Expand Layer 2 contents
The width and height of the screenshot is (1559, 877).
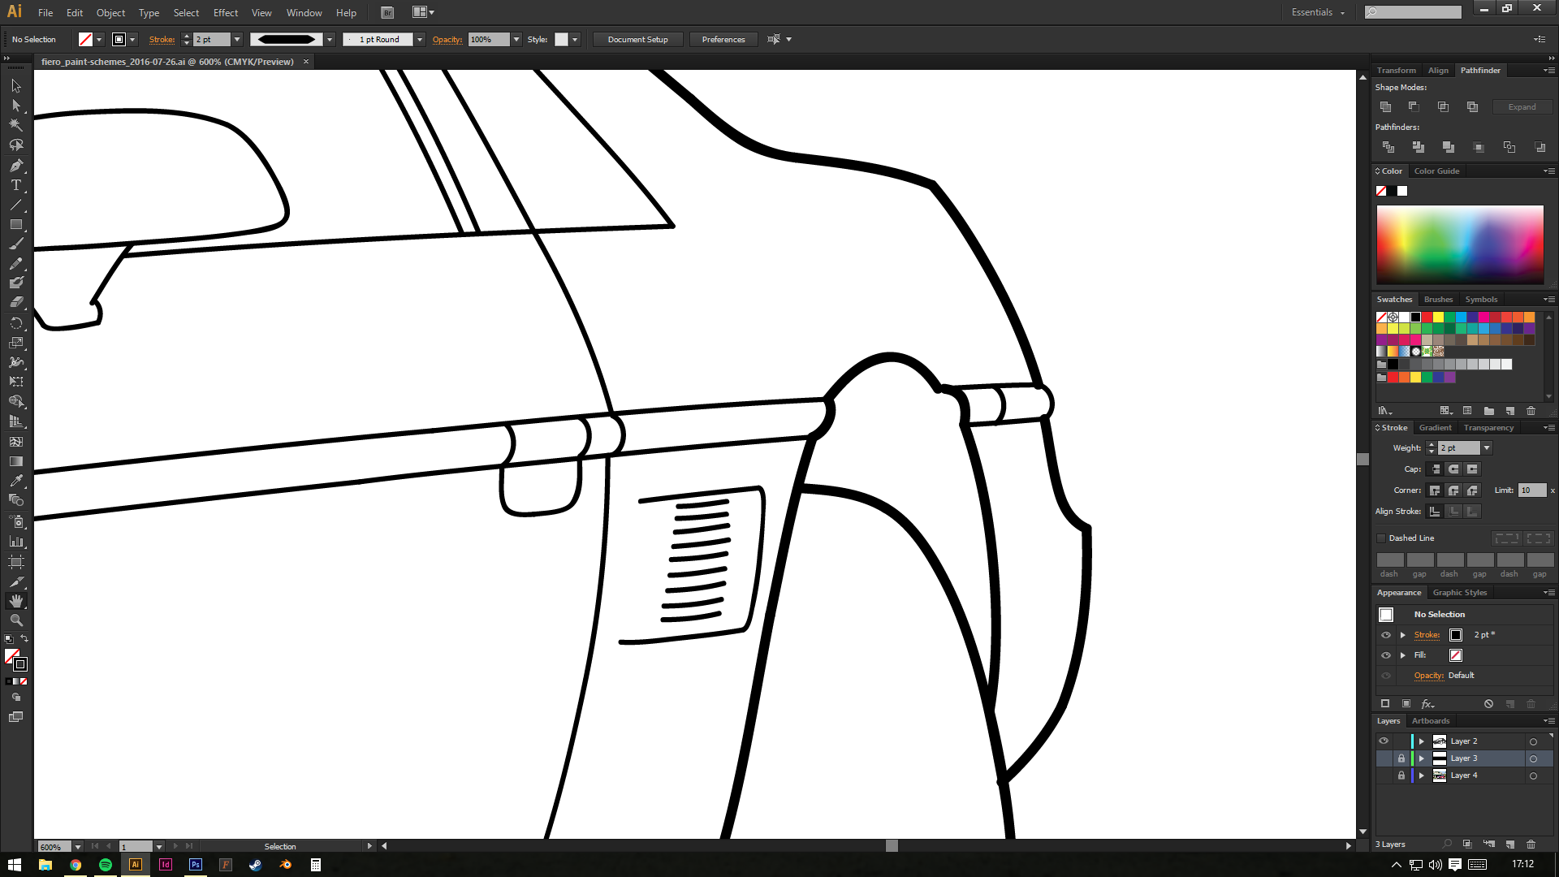coord(1422,741)
